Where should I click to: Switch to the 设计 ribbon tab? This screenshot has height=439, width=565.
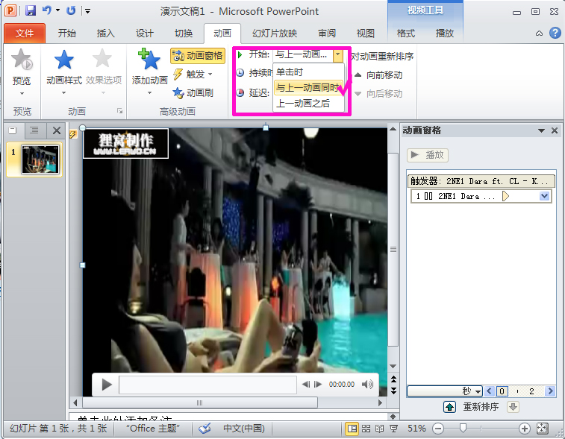click(145, 34)
